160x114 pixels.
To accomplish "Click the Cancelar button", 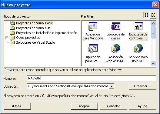I will [x=113, y=106].
